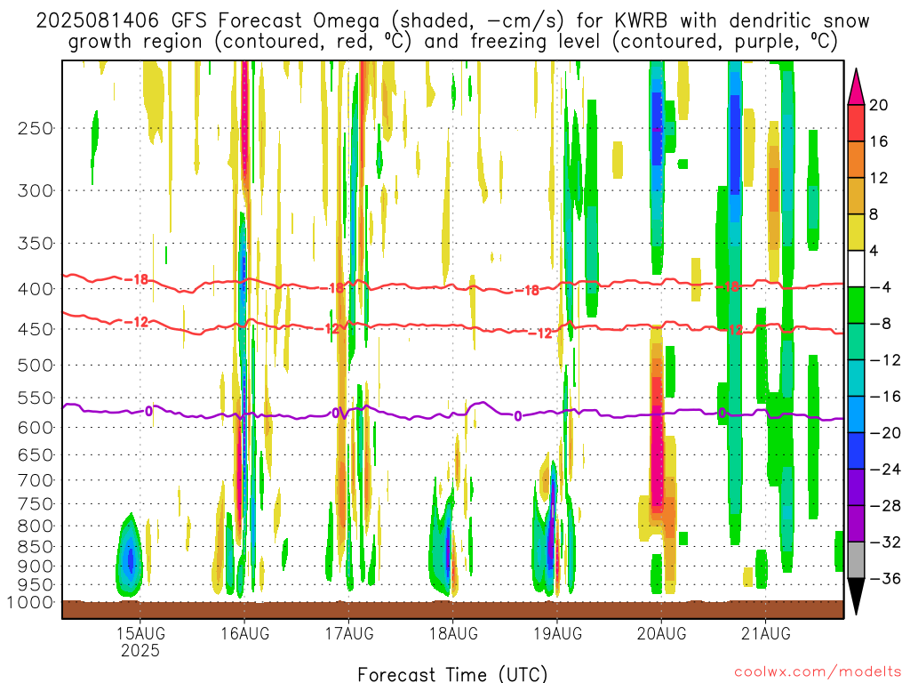This screenshot has width=910, height=683.
Task: Pick the colorbar value label 16
Action: click(x=878, y=141)
